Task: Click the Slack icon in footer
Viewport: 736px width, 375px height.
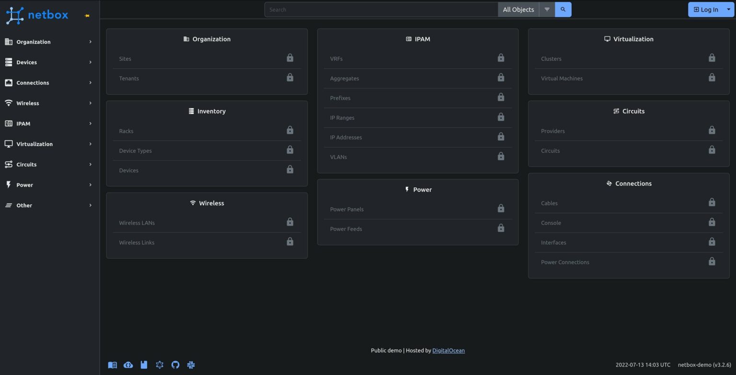Action: [x=191, y=365]
